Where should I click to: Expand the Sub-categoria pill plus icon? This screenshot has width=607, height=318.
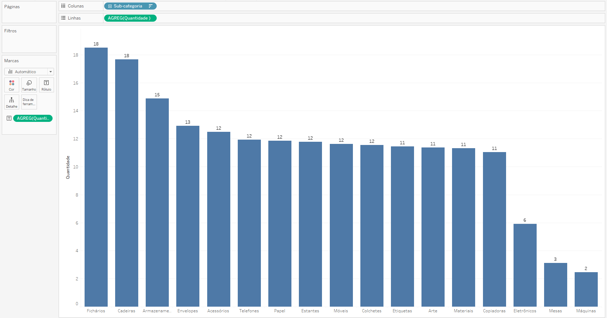(110, 6)
